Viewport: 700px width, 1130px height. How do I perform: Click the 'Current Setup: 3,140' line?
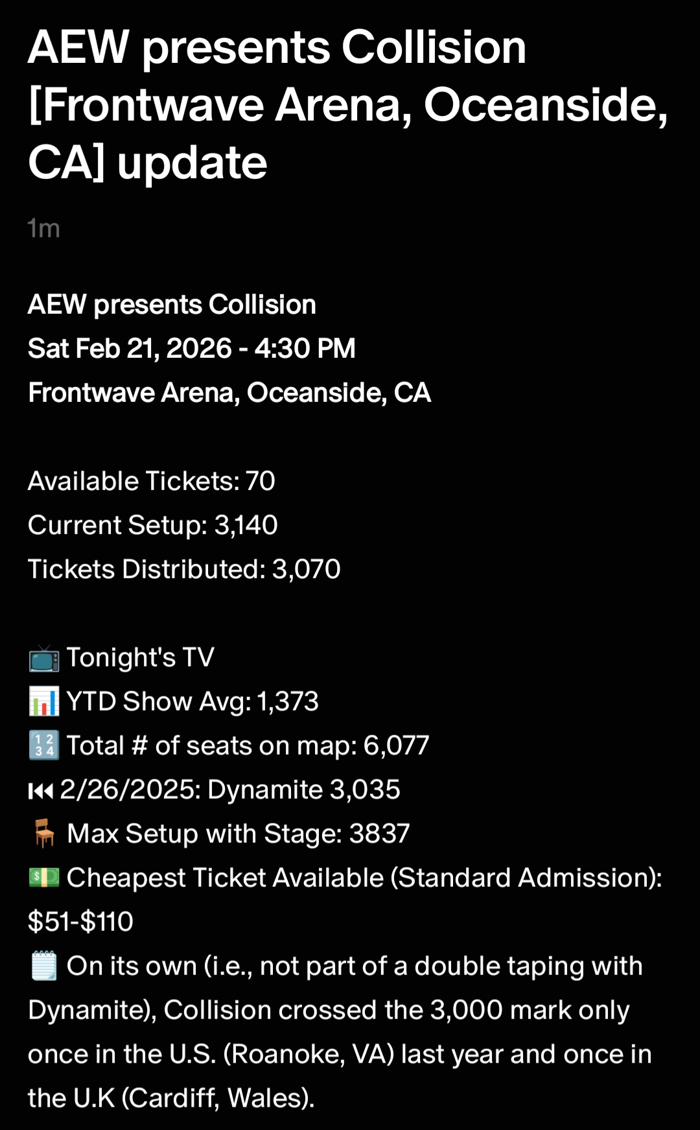coord(152,525)
